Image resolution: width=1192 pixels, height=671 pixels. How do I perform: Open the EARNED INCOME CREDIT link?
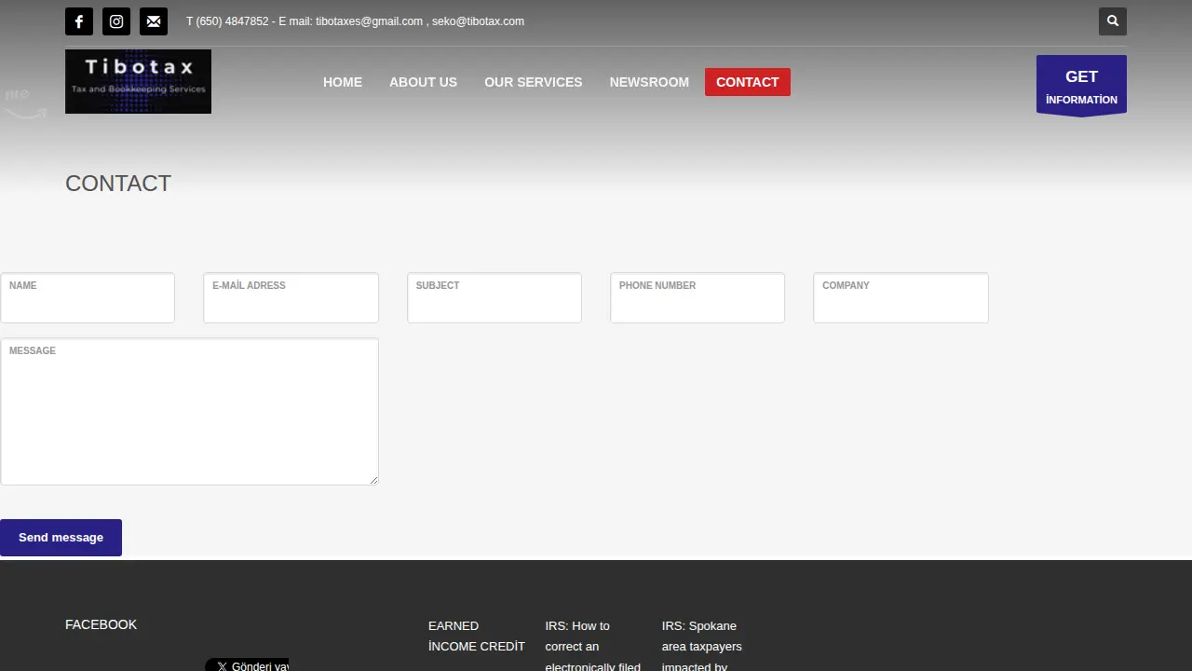tap(476, 636)
